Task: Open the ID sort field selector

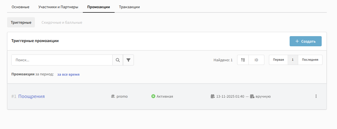Action: (x=256, y=60)
